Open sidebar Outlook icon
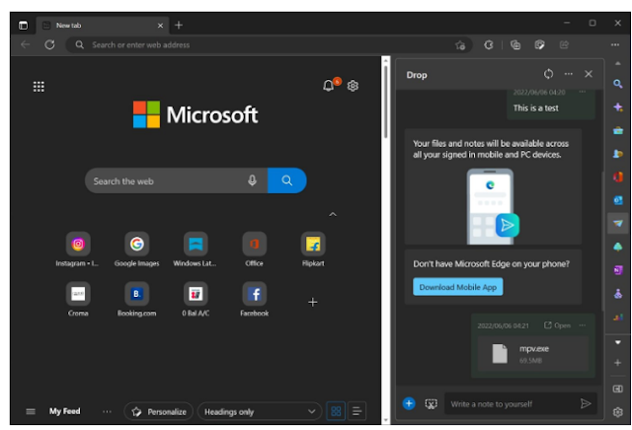Image resolution: width=632 pixels, height=430 pixels. 617,200
